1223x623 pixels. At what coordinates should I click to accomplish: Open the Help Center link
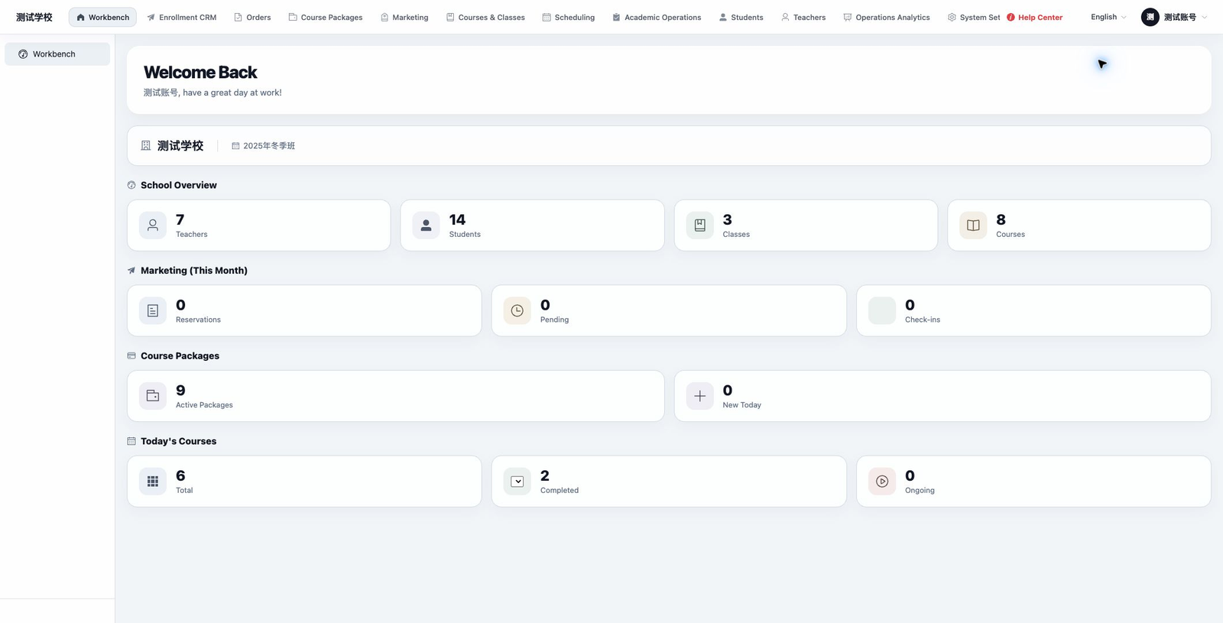coord(1035,17)
